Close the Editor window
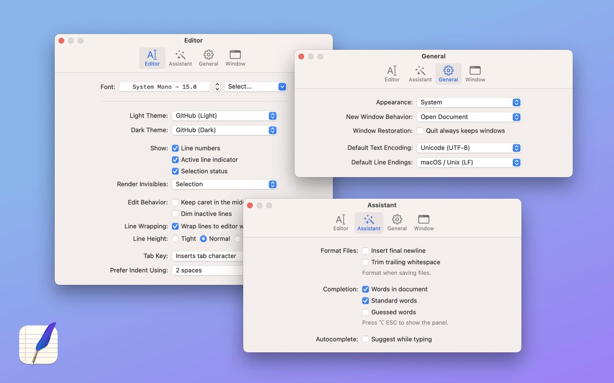The width and height of the screenshot is (614, 383). [61, 40]
